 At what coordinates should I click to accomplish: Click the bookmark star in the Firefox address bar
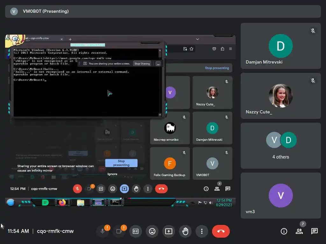click(x=191, y=49)
